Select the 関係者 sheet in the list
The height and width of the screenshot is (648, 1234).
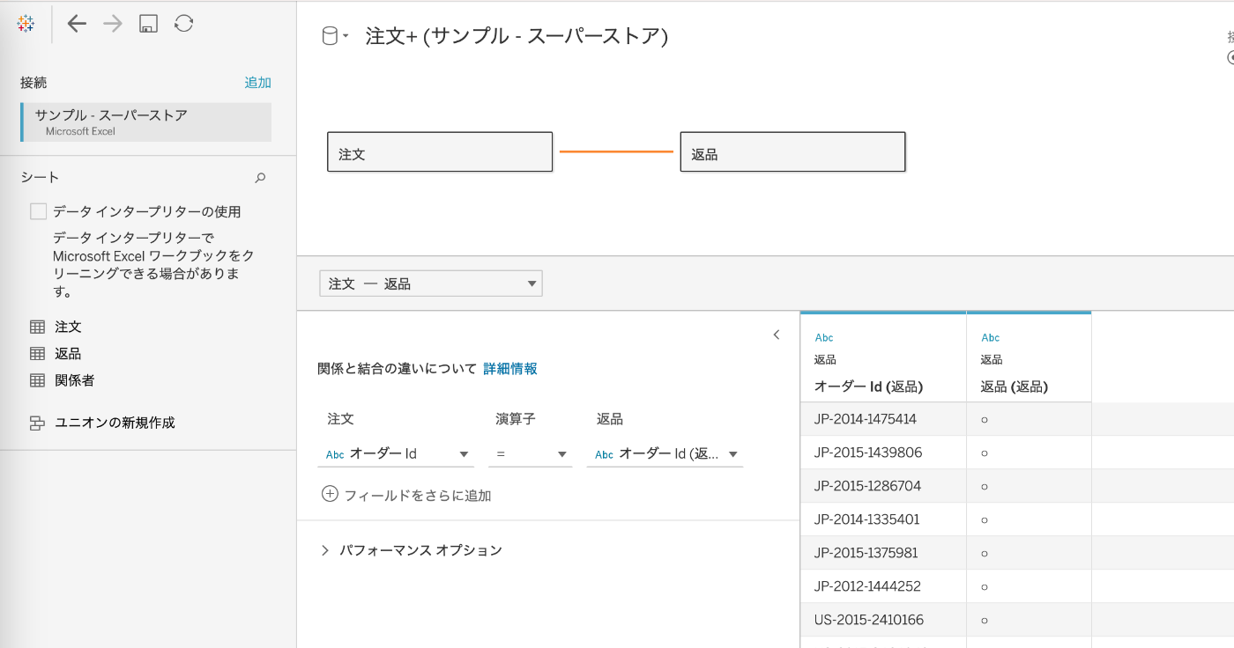tap(75, 381)
